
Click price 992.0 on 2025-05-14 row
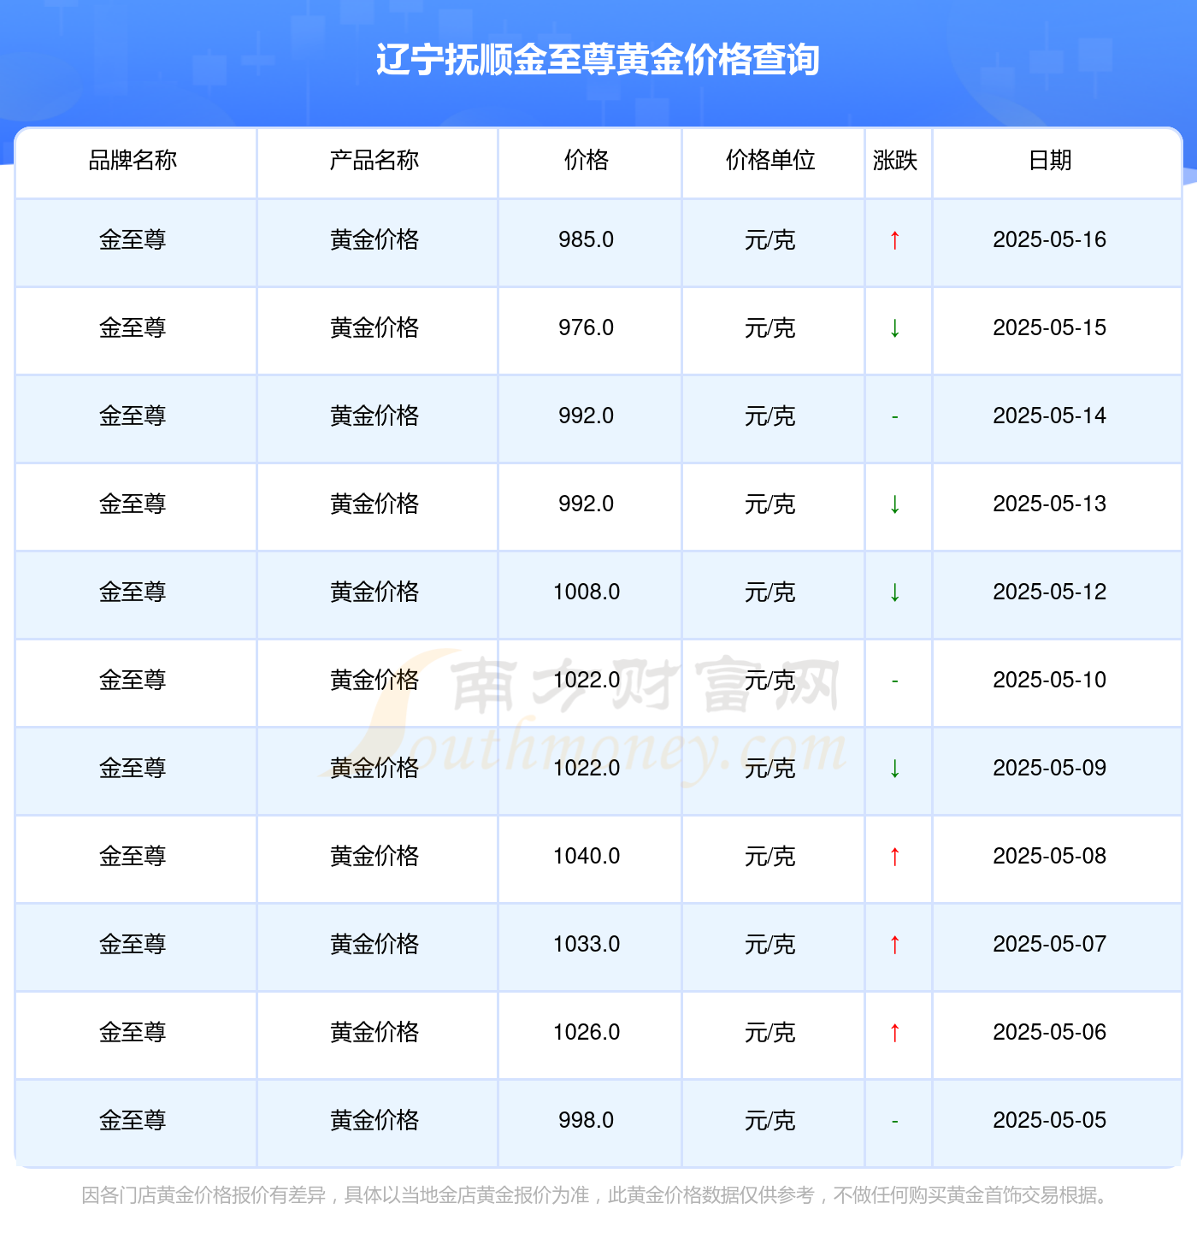pos(587,416)
